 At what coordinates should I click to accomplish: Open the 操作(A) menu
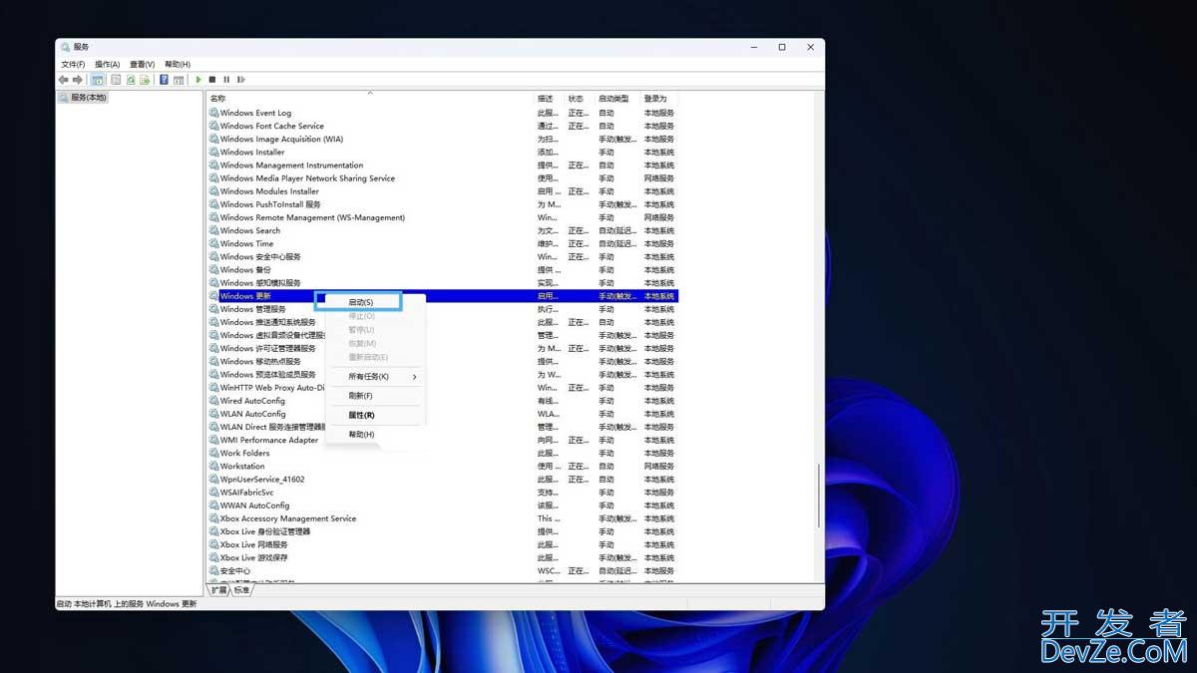tap(107, 64)
